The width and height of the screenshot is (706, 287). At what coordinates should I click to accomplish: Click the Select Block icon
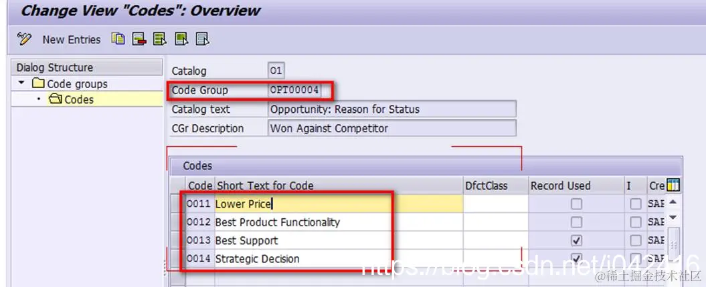(x=181, y=39)
